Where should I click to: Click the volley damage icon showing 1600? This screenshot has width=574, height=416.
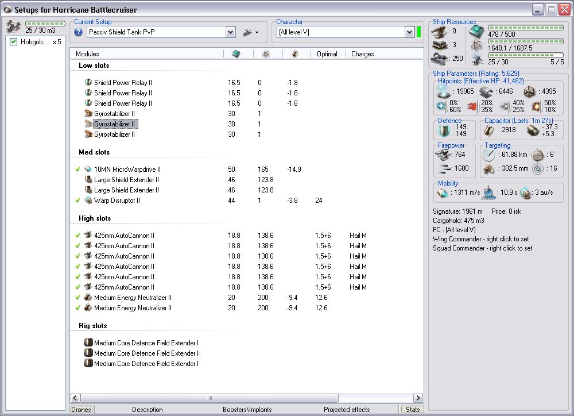pyautogui.click(x=444, y=168)
